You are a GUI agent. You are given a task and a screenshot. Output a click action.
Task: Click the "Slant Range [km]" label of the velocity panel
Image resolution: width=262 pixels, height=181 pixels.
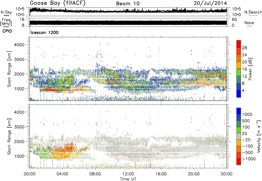(x=9, y=136)
